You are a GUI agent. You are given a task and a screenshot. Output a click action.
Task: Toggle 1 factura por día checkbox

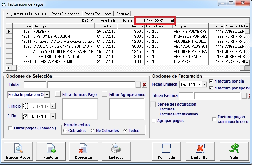[x=211, y=81]
